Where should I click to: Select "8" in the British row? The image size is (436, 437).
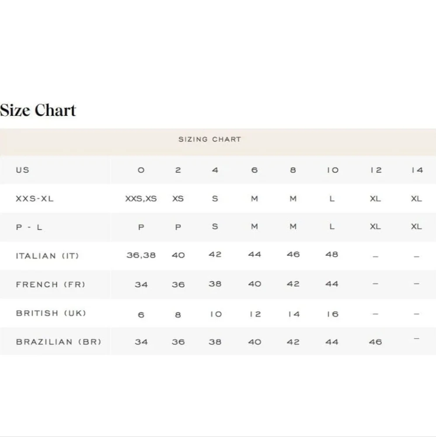[178, 315]
